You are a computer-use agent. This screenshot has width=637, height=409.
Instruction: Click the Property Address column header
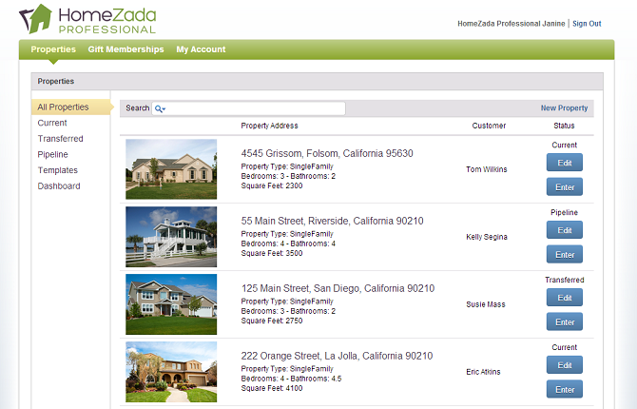(x=269, y=126)
